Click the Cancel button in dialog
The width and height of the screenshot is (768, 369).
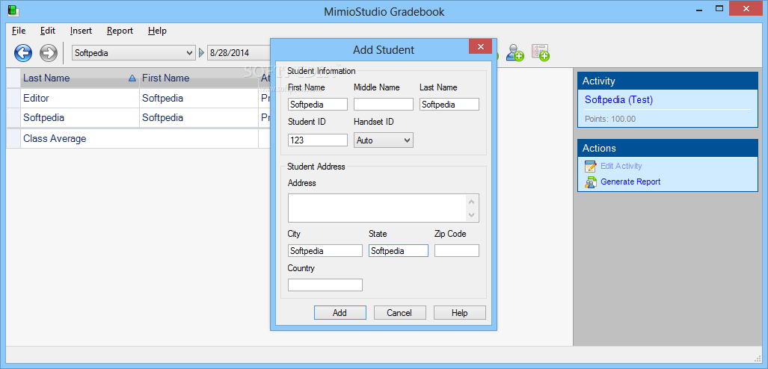[399, 313]
